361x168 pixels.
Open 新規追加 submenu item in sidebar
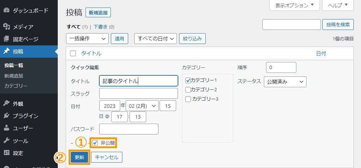coord(14,76)
